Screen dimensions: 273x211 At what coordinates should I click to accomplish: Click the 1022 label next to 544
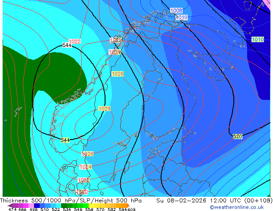[x=75, y=41]
